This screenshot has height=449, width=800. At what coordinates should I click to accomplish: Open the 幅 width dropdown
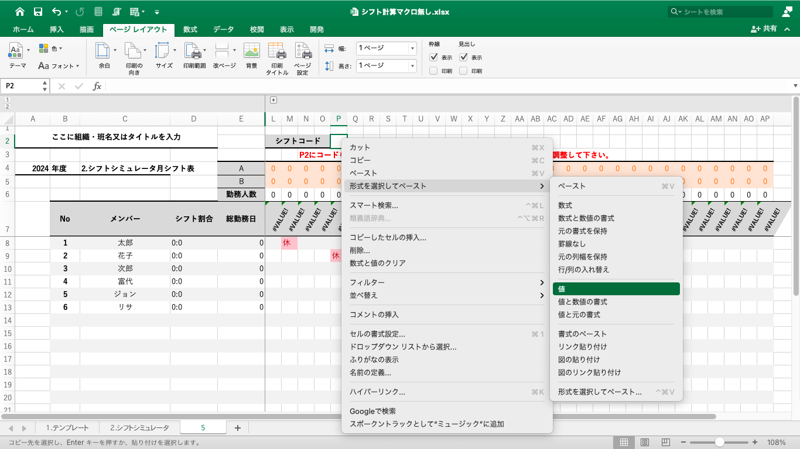click(413, 49)
